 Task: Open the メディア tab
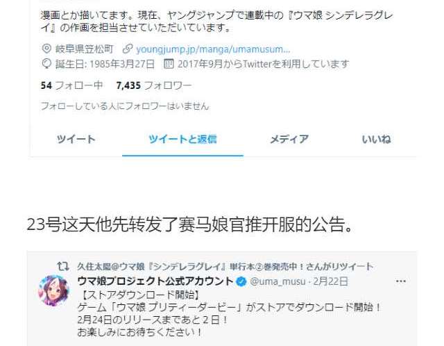tap(289, 139)
